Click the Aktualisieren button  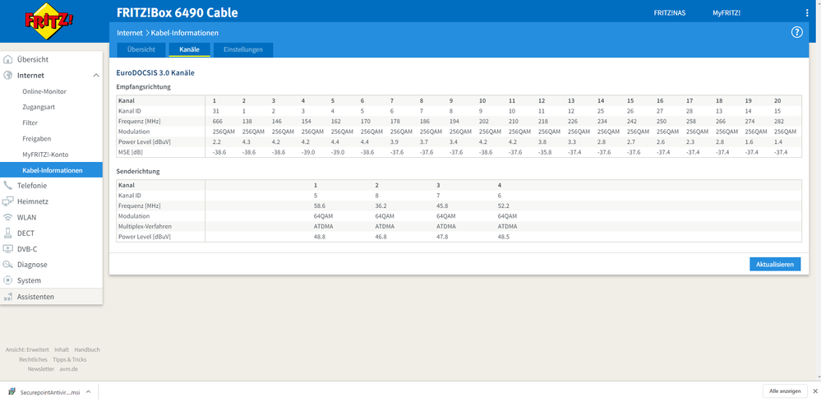coord(775,265)
